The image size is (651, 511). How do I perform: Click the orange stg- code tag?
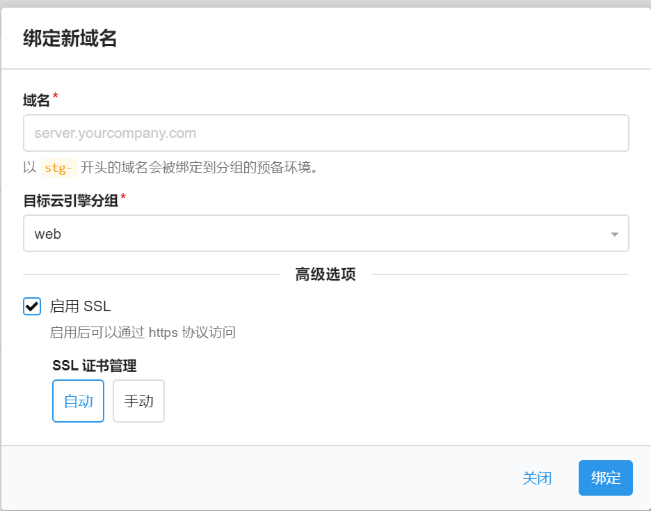pyautogui.click(x=58, y=168)
